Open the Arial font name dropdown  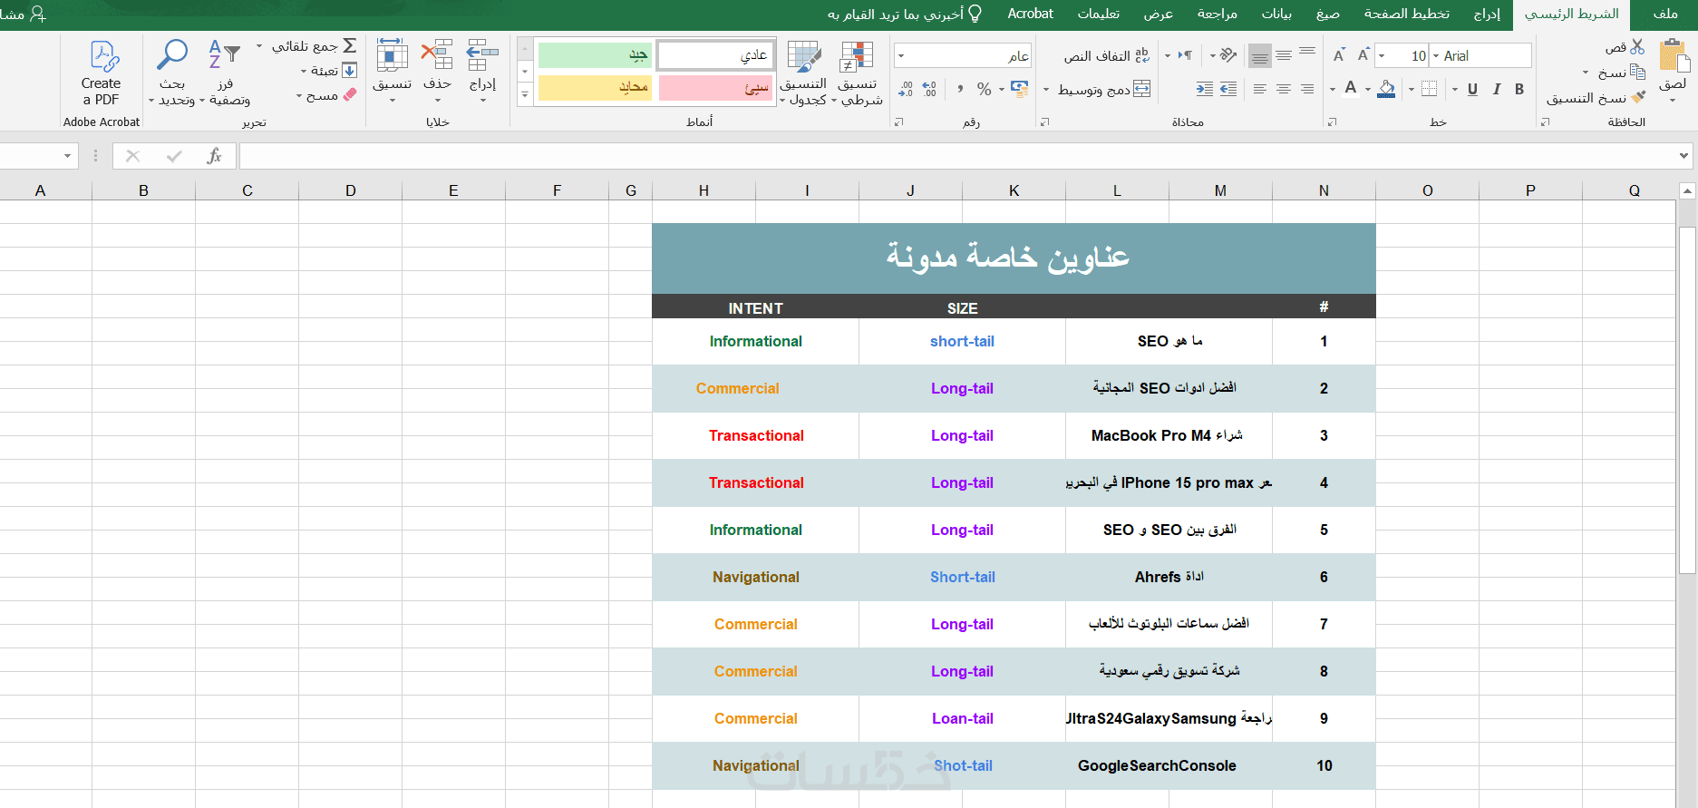click(1436, 56)
